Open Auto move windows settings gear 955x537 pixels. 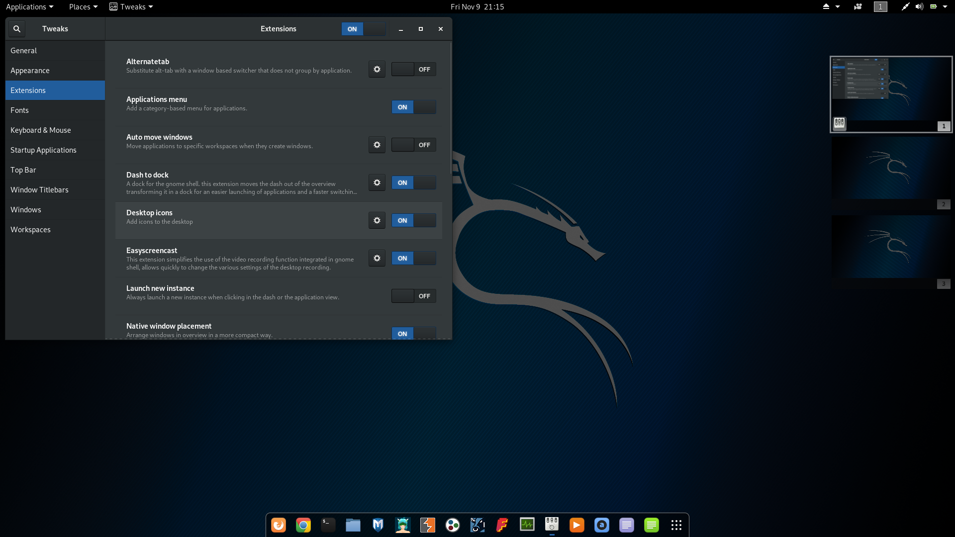(x=377, y=145)
